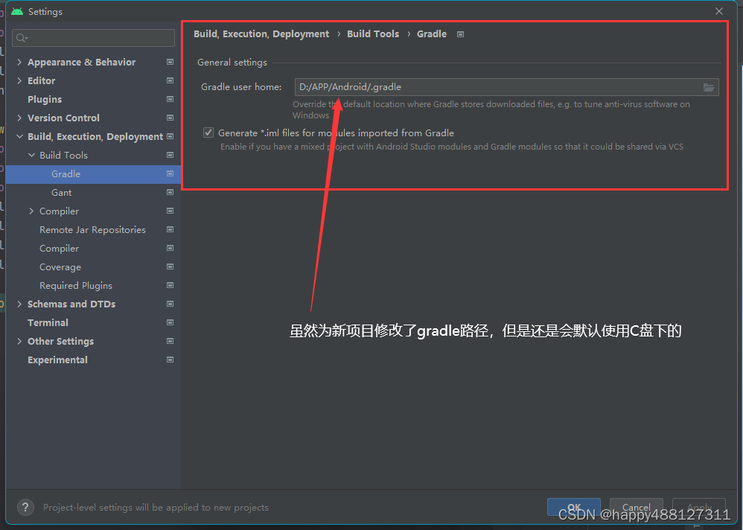
Task: Open the help question mark button
Action: pos(25,507)
